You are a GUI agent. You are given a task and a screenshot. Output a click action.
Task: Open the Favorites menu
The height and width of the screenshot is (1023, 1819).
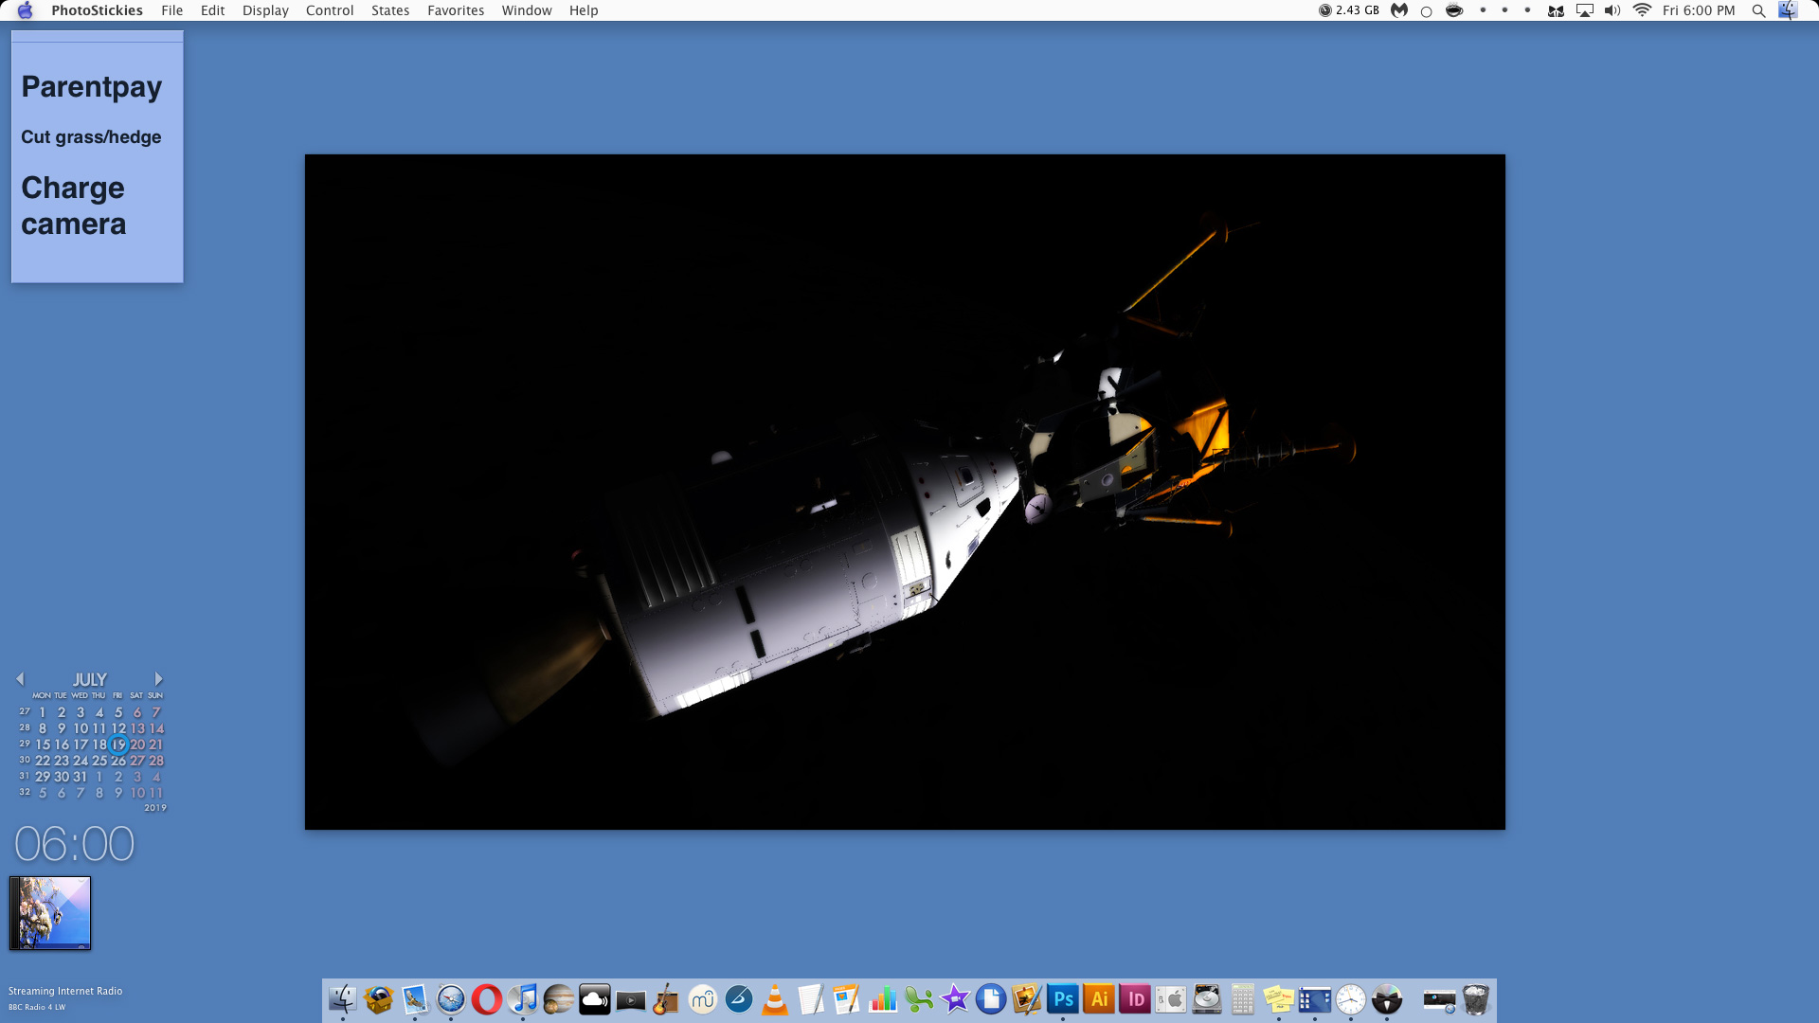(x=455, y=10)
